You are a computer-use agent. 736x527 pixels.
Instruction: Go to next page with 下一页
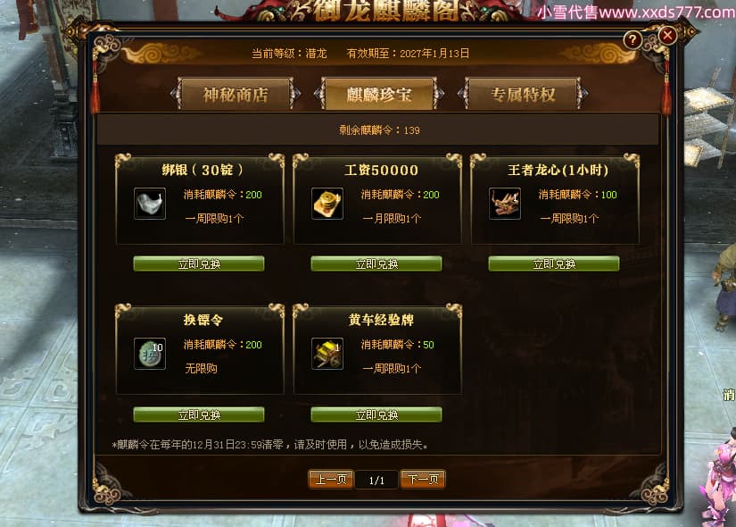(x=423, y=479)
